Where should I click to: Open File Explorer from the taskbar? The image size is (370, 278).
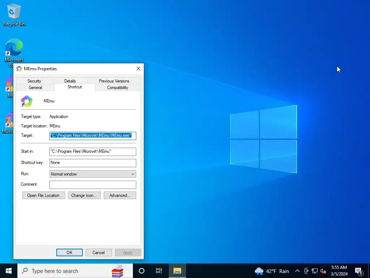(x=177, y=271)
